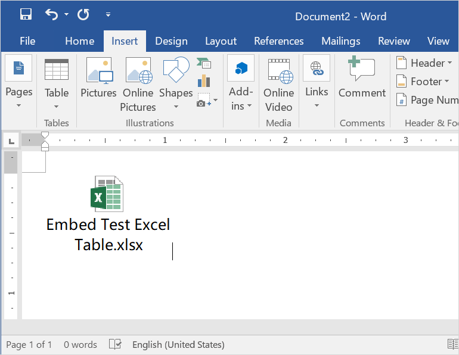Click the Read Mode icon in status bar

click(453, 344)
